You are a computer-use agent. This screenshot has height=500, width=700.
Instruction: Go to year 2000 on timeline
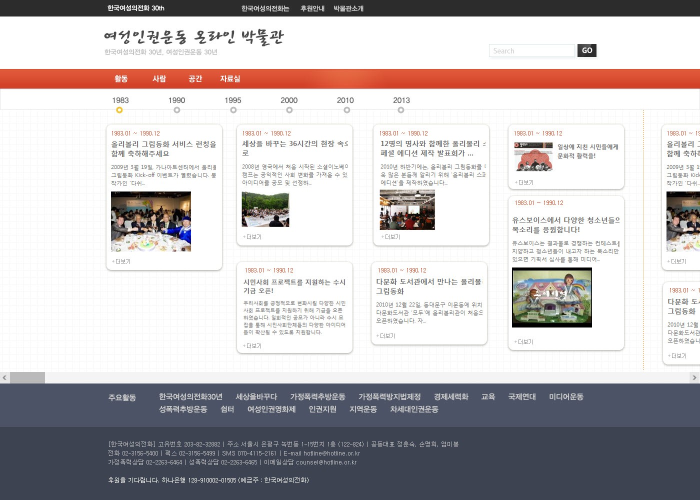coord(289,110)
